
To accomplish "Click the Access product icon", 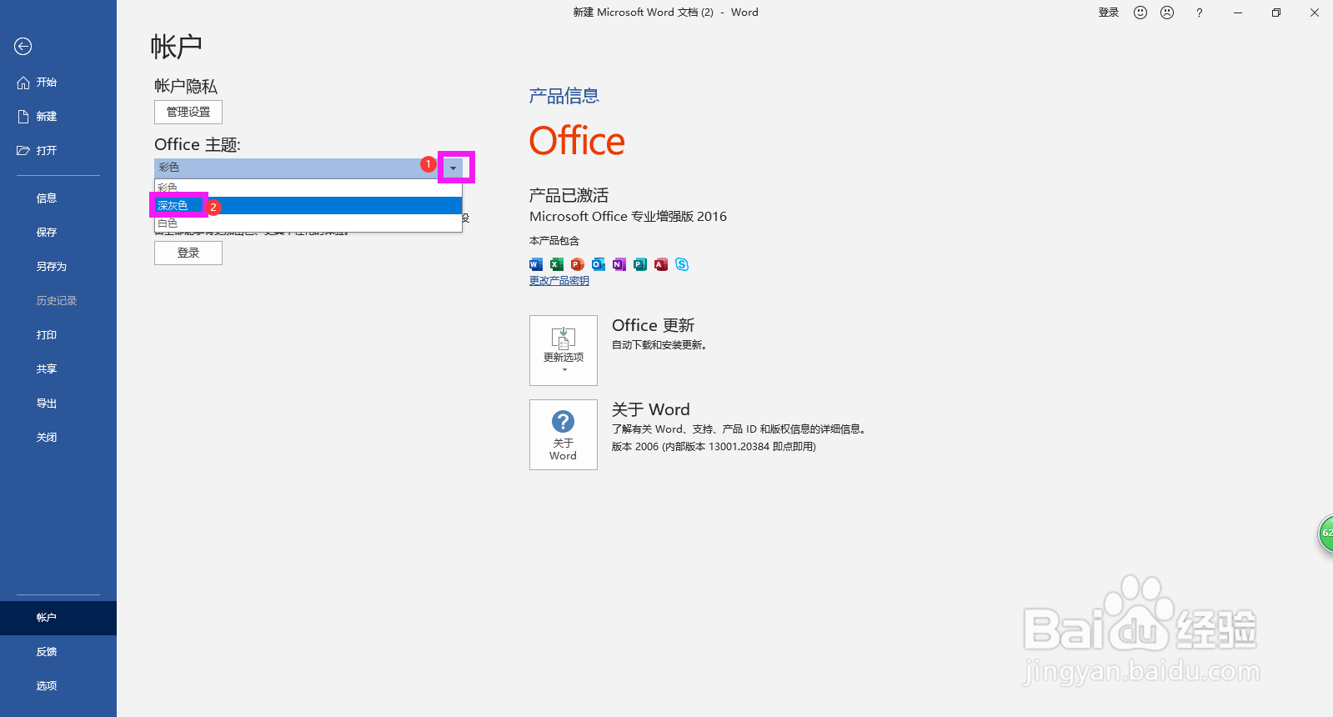I will [x=661, y=264].
